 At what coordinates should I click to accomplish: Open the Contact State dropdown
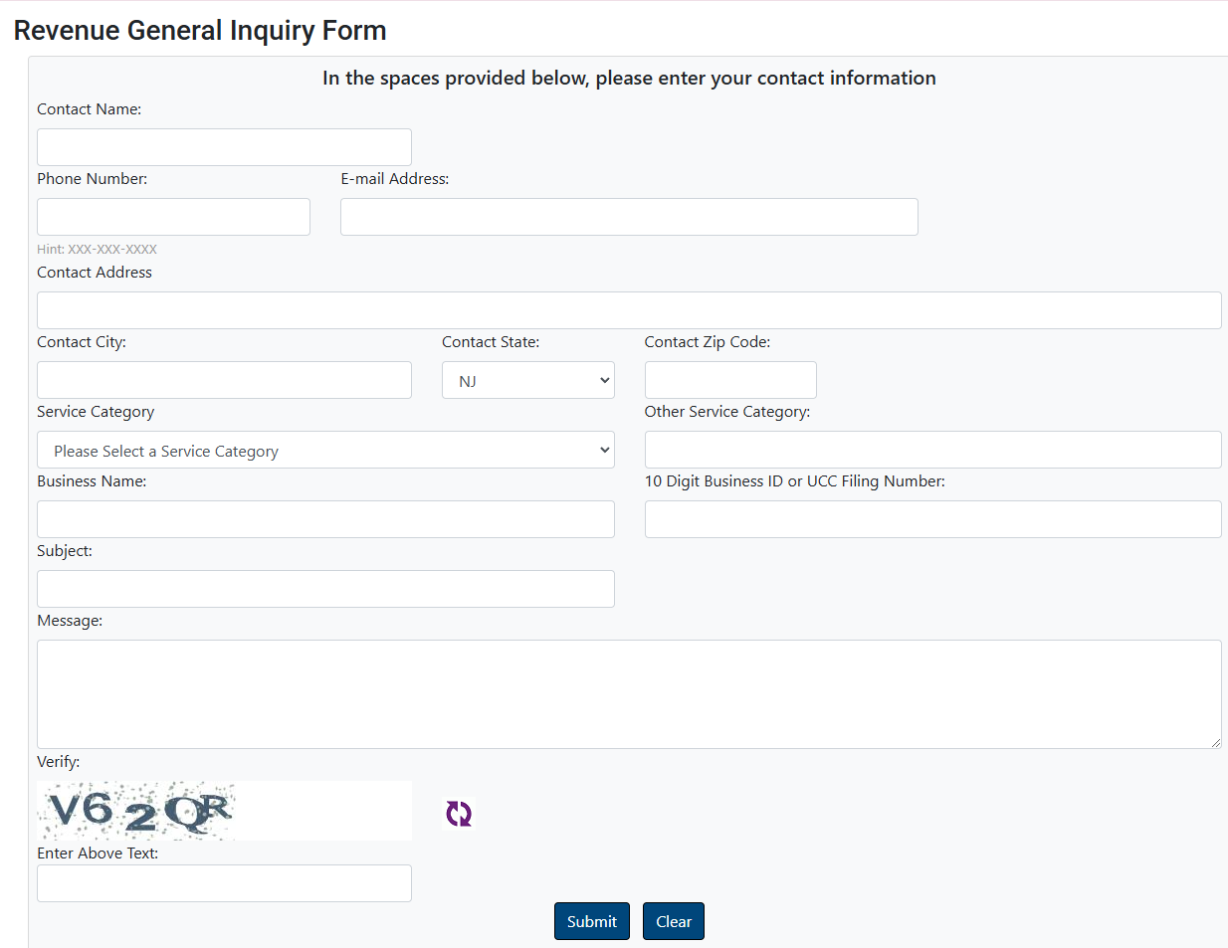(528, 380)
